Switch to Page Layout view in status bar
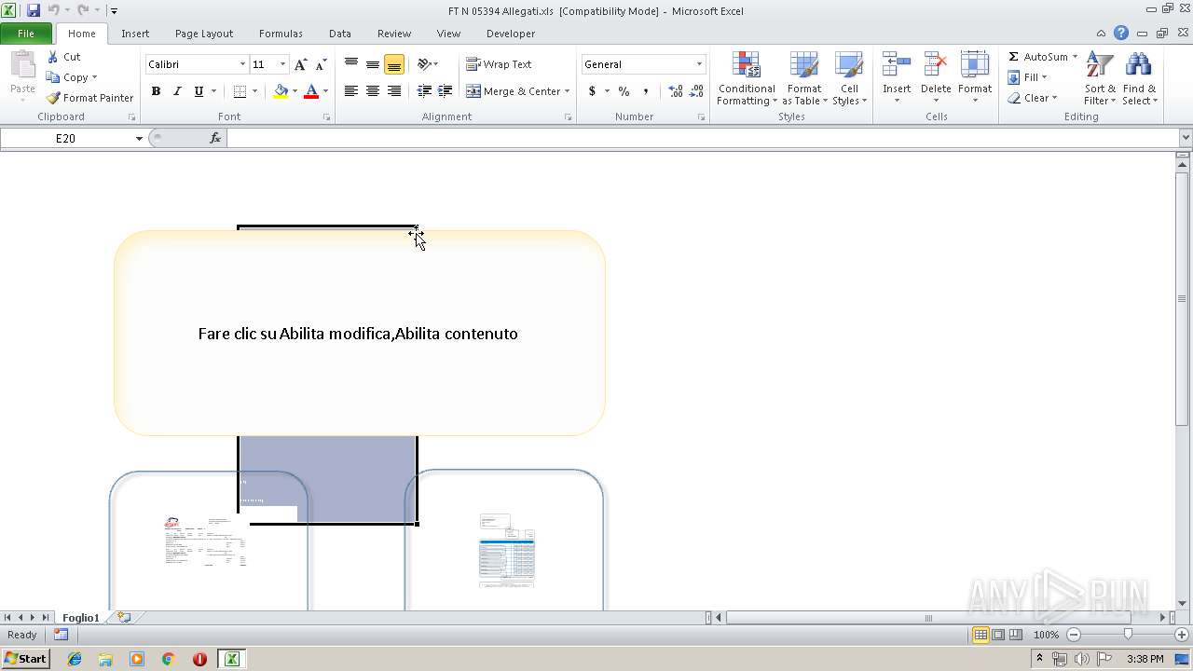 pyautogui.click(x=998, y=635)
